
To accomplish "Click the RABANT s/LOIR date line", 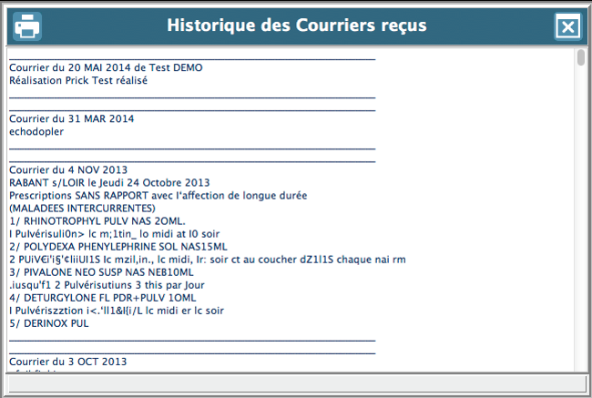I will coord(109,182).
